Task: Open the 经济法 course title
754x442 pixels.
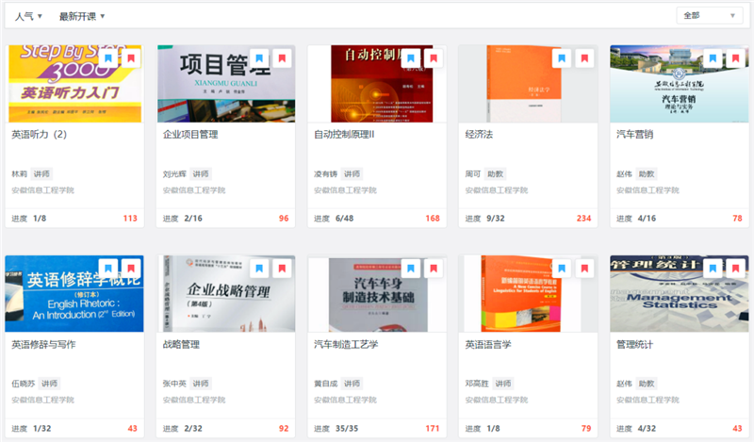Action: (479, 135)
